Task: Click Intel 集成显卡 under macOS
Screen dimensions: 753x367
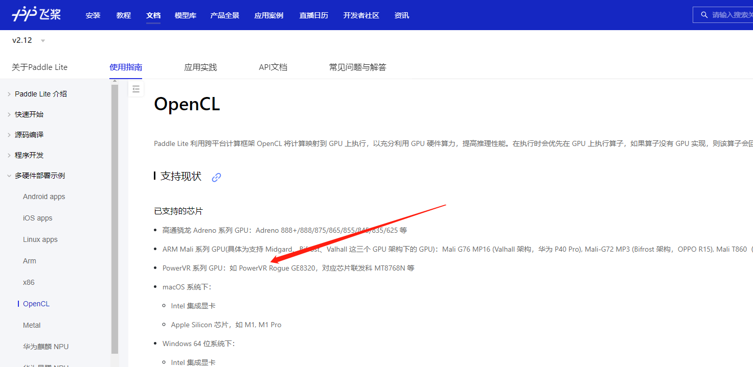Action: point(193,306)
